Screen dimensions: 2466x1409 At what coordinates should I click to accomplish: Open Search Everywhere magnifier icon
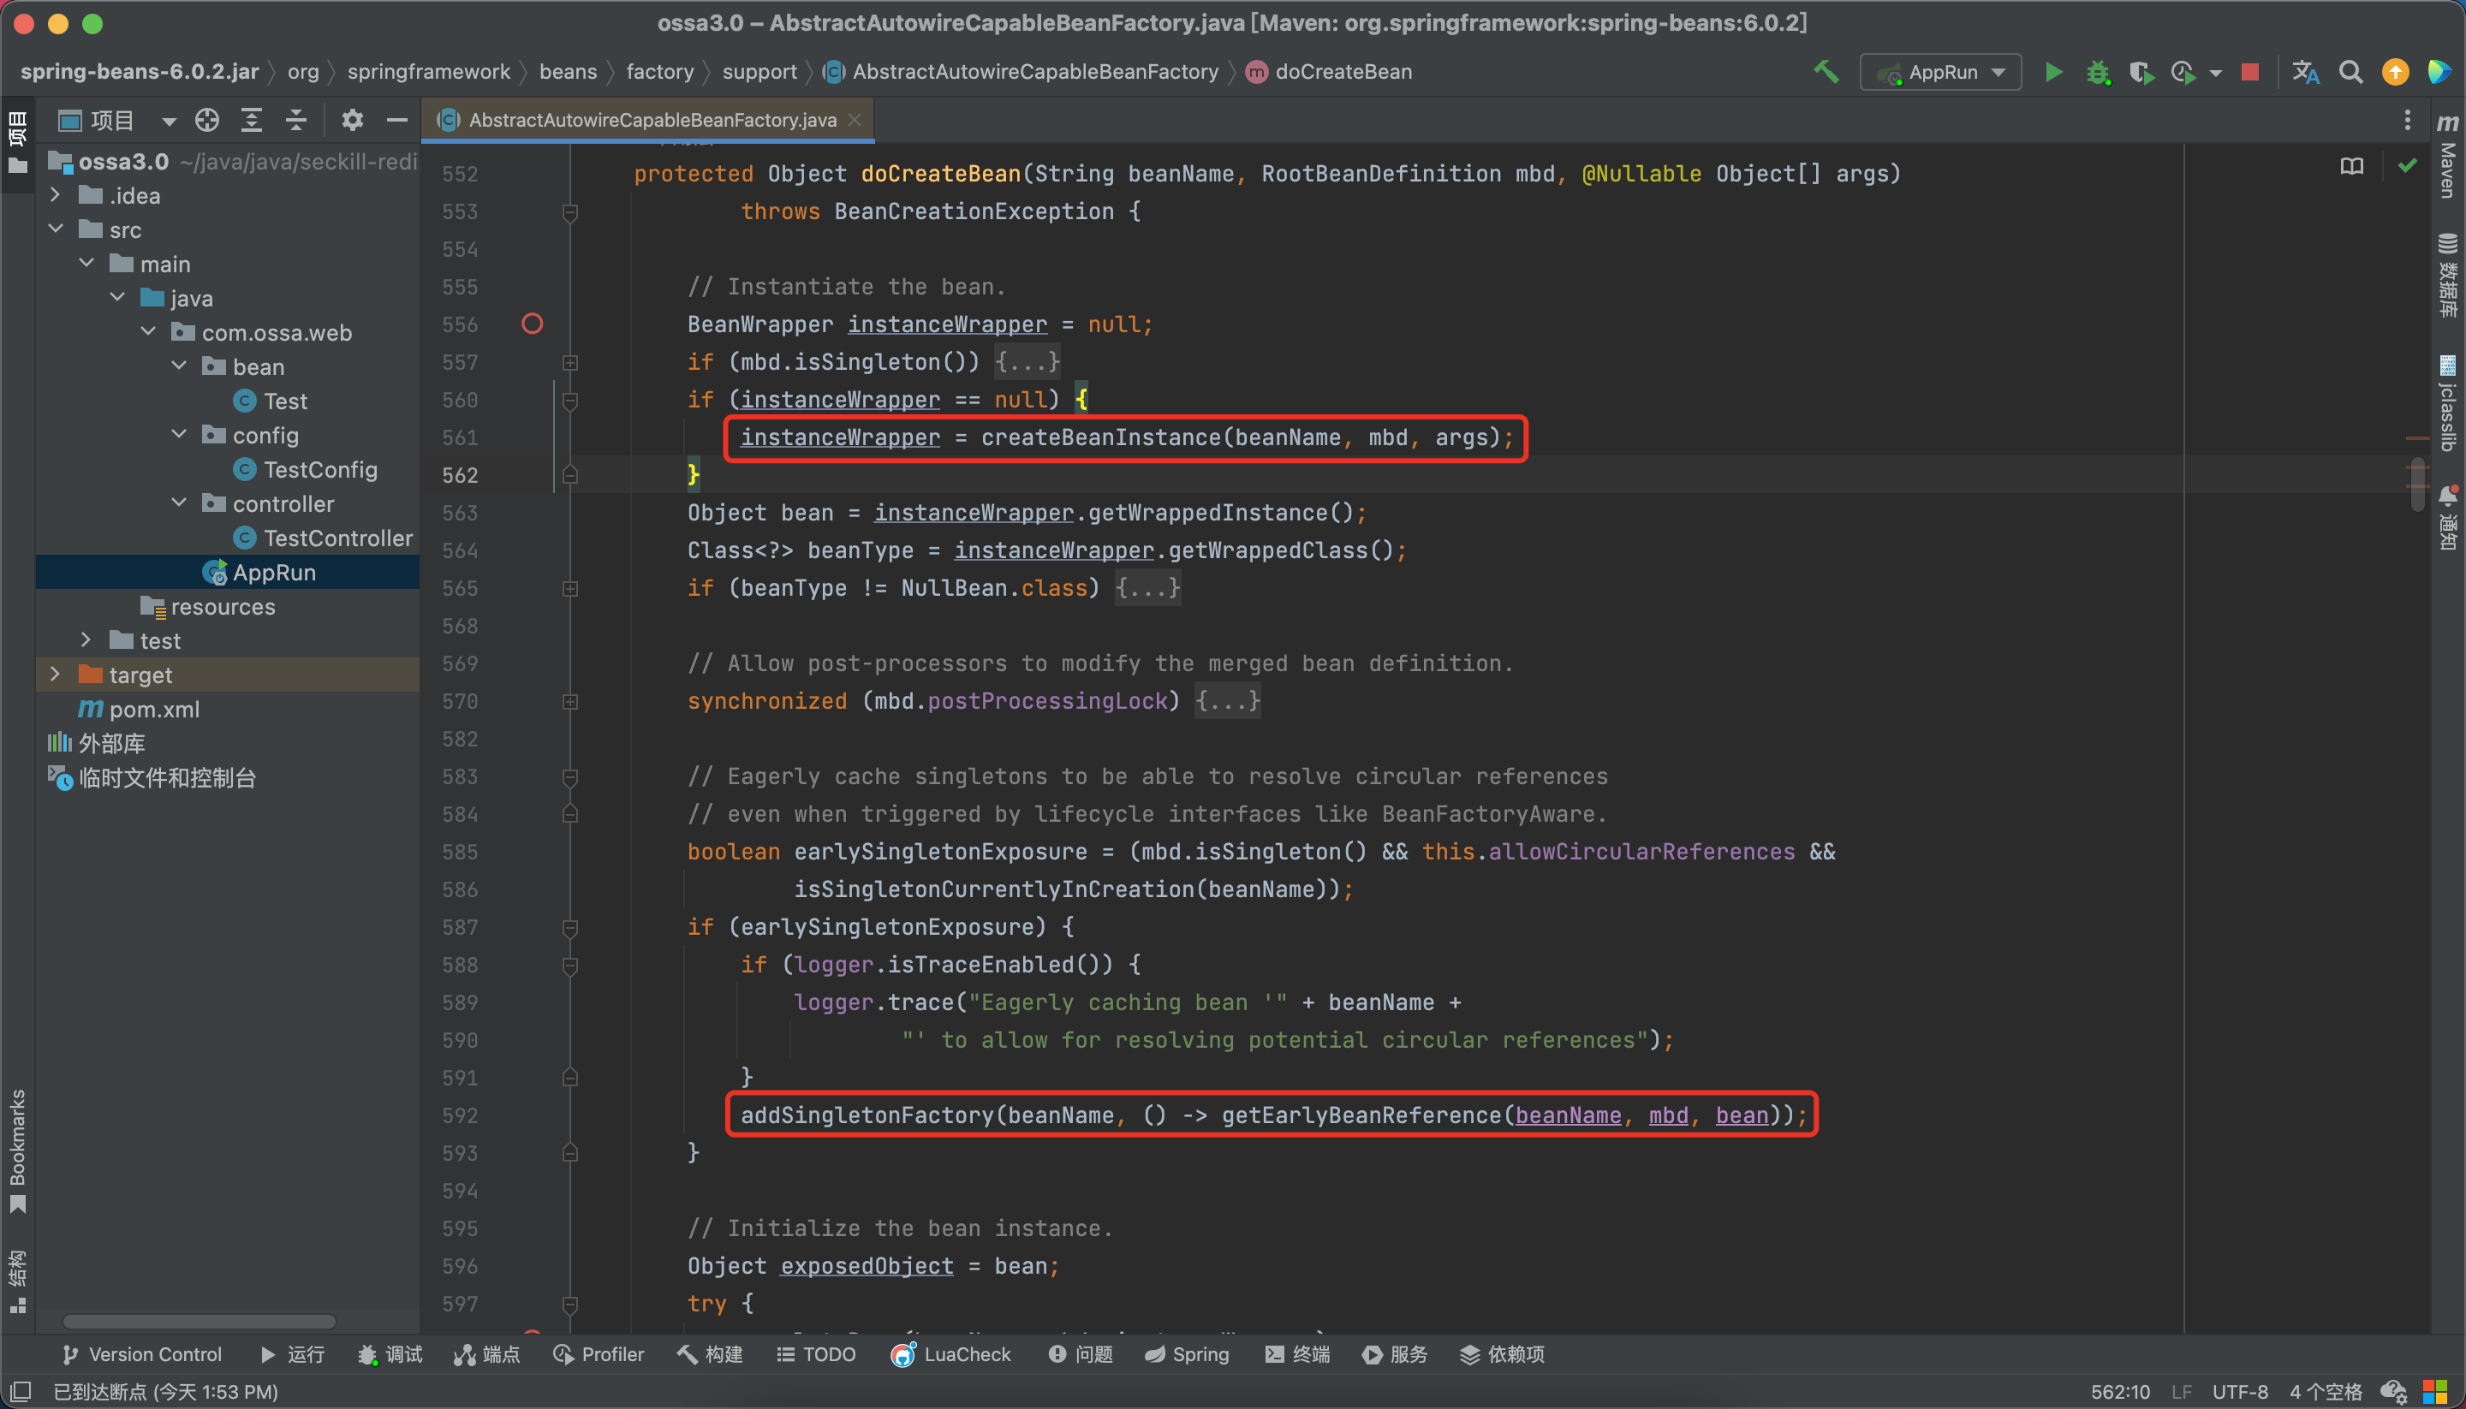[x=2350, y=73]
